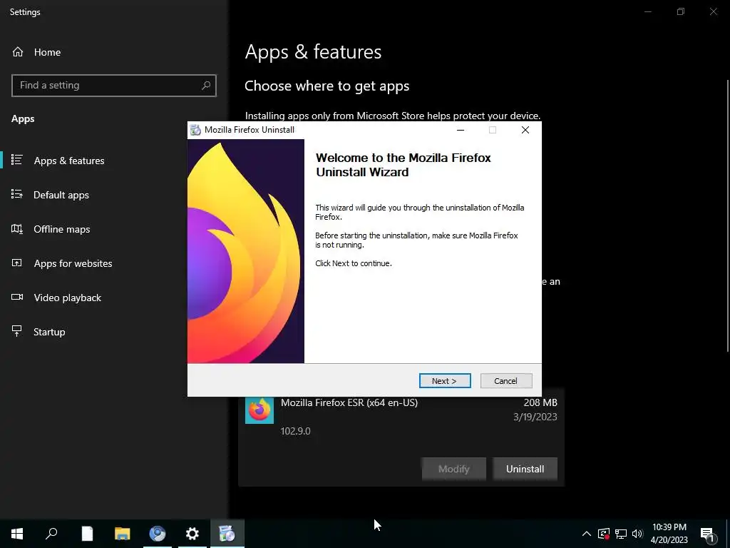This screenshot has height=548, width=730.
Task: Show hidden system tray icons
Action: pos(587,534)
